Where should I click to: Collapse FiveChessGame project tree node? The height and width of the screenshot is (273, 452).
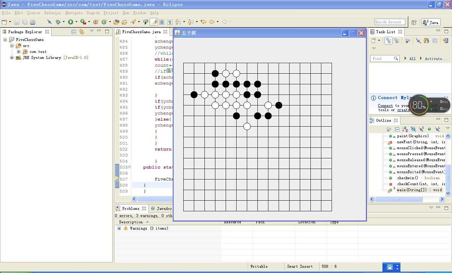pyautogui.click(x=5, y=40)
